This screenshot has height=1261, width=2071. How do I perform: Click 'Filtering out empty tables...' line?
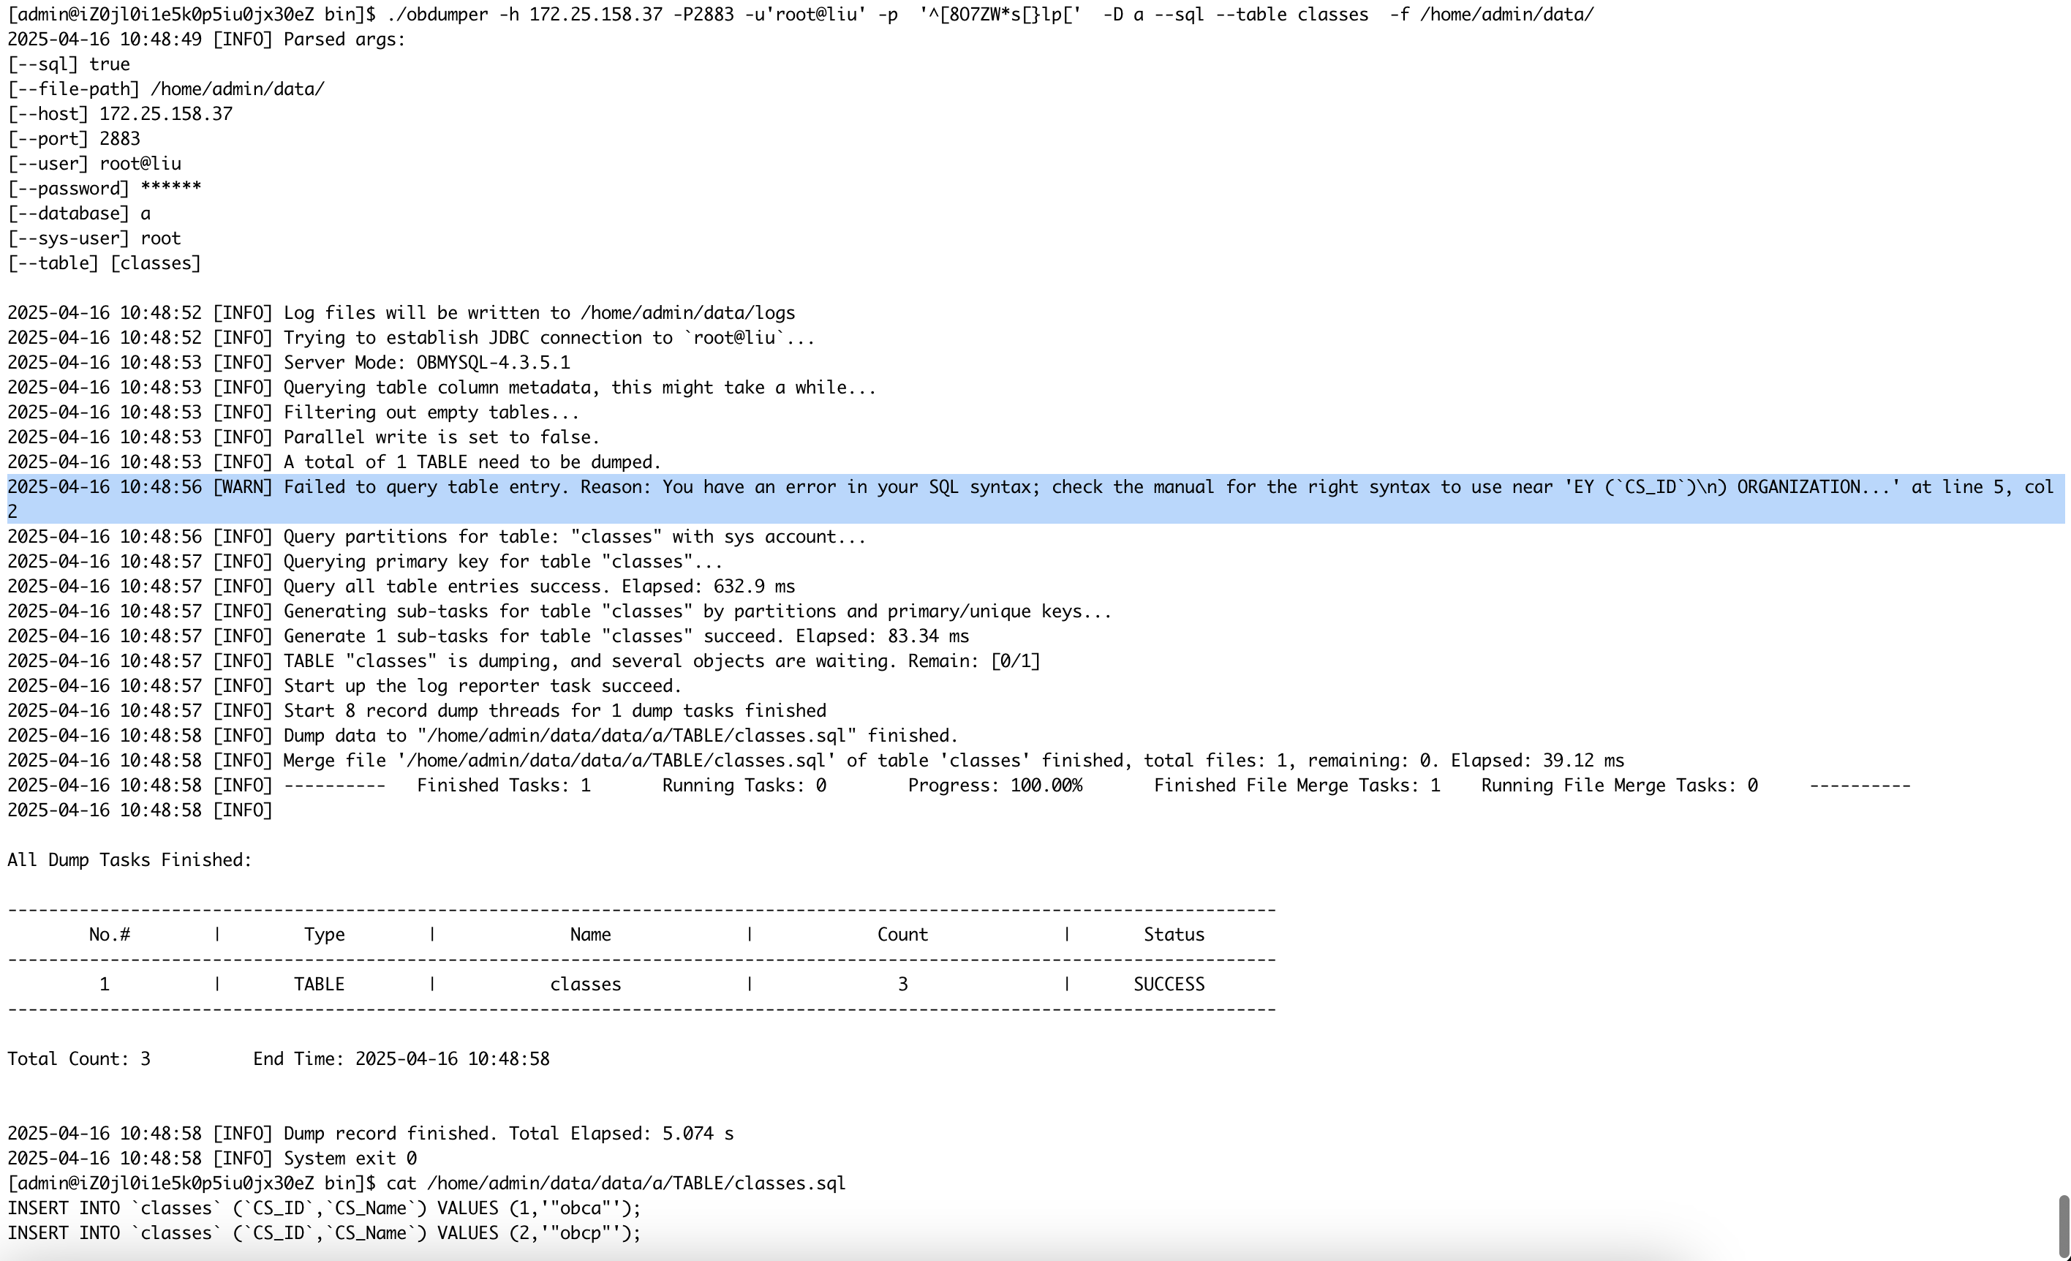tap(294, 412)
